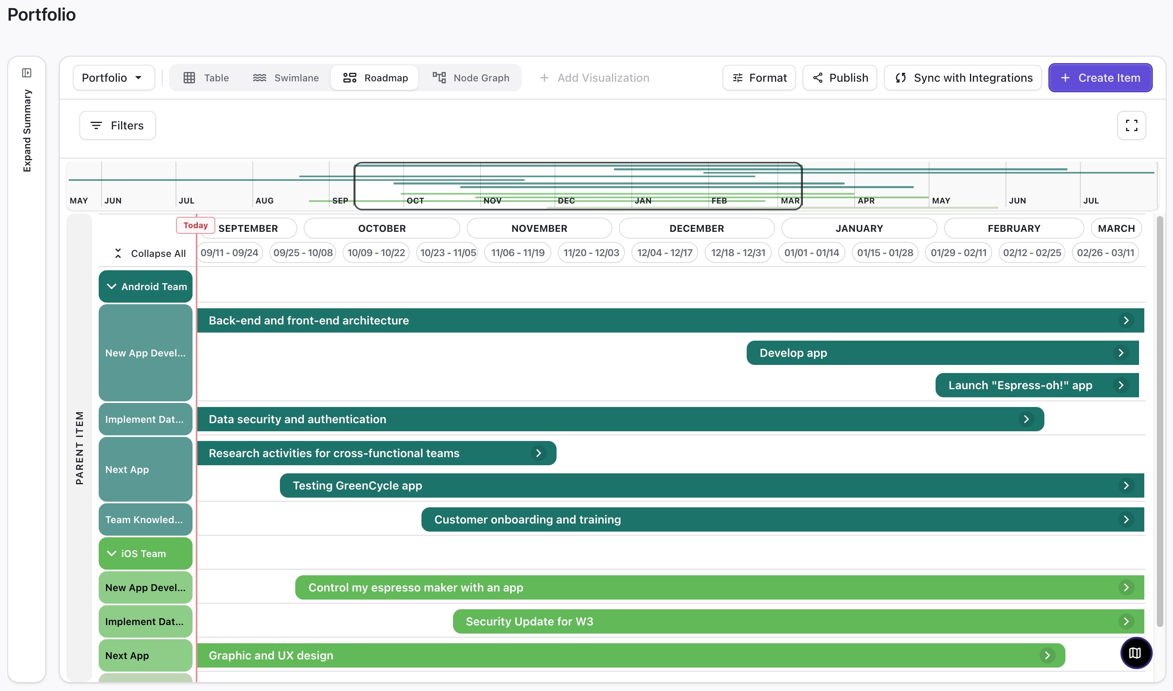Open the Expand Summary sidebar panel icon

click(27, 73)
